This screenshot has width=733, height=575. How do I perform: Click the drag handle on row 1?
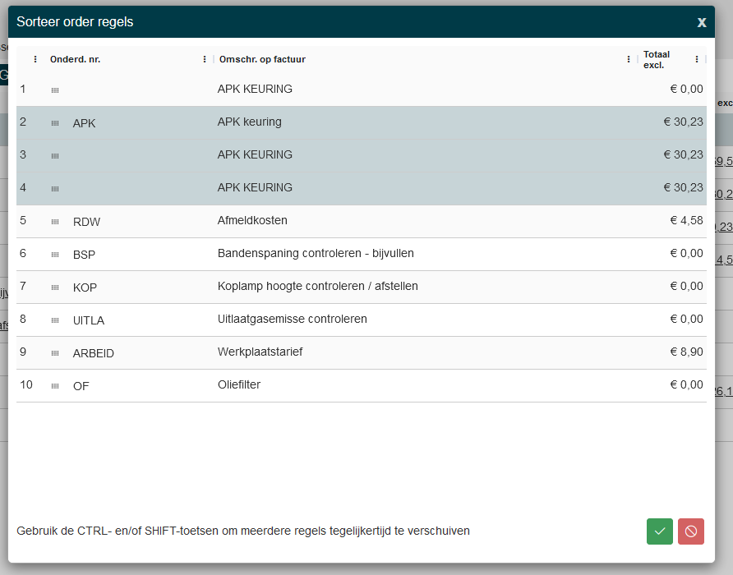click(55, 90)
